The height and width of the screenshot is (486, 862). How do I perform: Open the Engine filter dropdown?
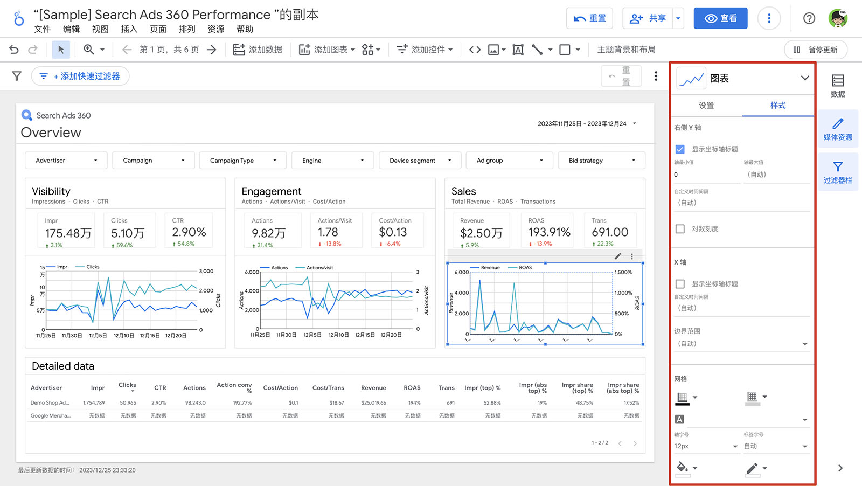point(333,161)
